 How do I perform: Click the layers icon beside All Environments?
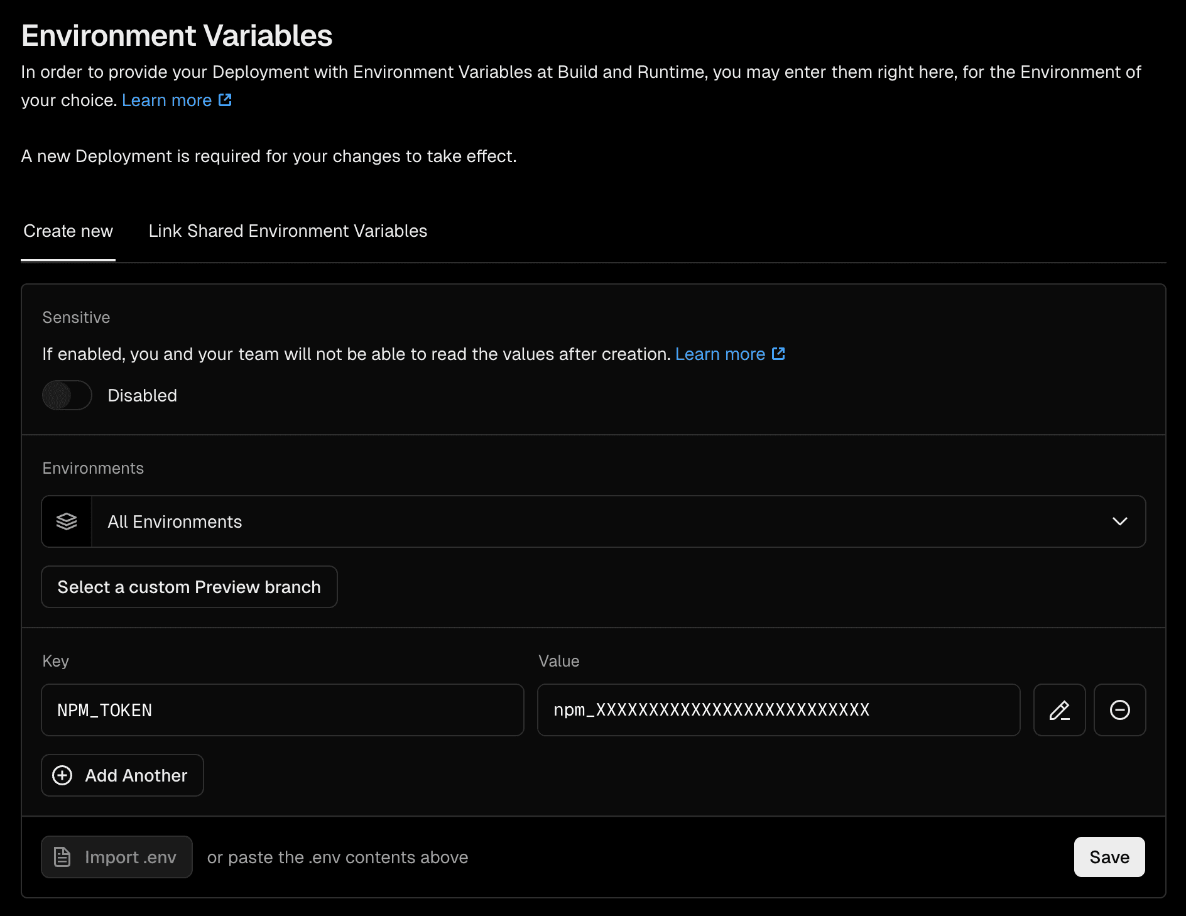point(66,521)
